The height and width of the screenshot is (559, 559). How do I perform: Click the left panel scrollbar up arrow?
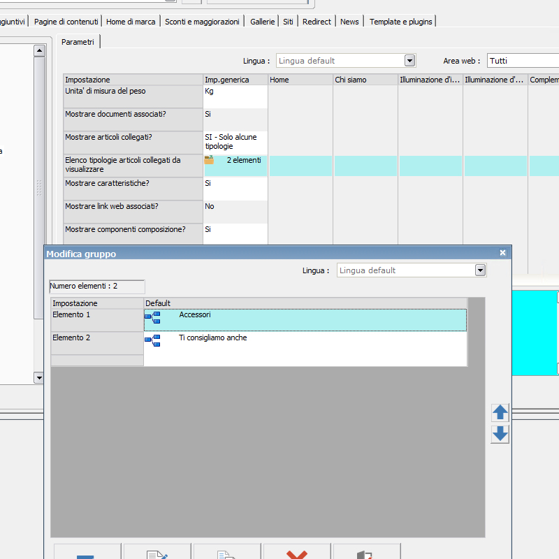coord(39,50)
